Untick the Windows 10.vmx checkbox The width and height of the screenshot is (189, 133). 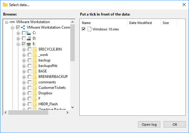(x=84, y=29)
